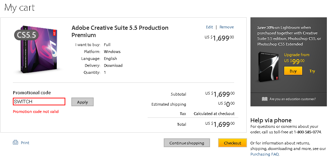Click the toll-free phone number
Image resolution: width=330 pixels, height=167 pixels.
pyautogui.click(x=307, y=132)
